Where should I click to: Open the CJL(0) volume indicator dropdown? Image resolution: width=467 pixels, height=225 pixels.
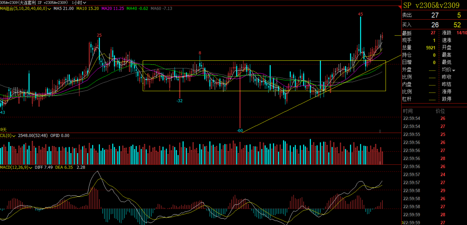[x=14, y=136]
